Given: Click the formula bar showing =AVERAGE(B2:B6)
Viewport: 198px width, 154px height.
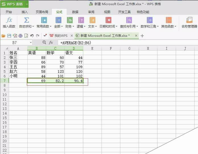Looking at the screenshot, I should point(127,43).
